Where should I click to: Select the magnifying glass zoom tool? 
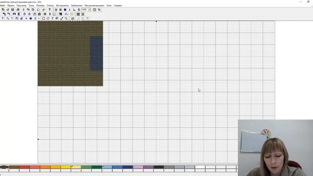click(66, 19)
